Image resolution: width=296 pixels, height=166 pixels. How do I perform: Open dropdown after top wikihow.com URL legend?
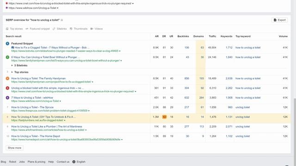point(57,8)
